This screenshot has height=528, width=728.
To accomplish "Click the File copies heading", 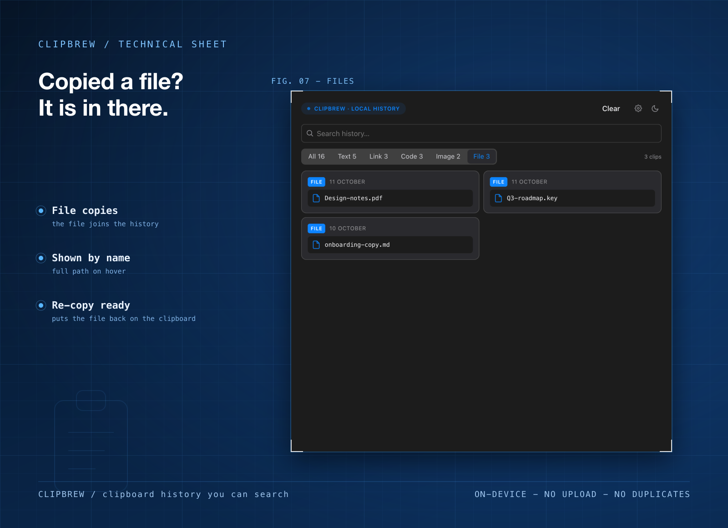I will click(x=85, y=211).
